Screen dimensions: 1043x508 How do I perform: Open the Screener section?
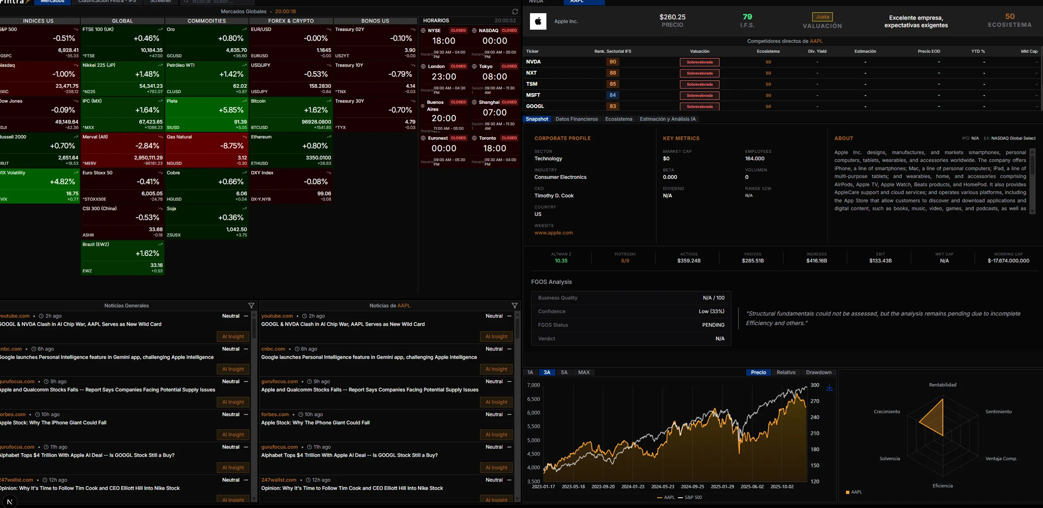click(160, 1)
